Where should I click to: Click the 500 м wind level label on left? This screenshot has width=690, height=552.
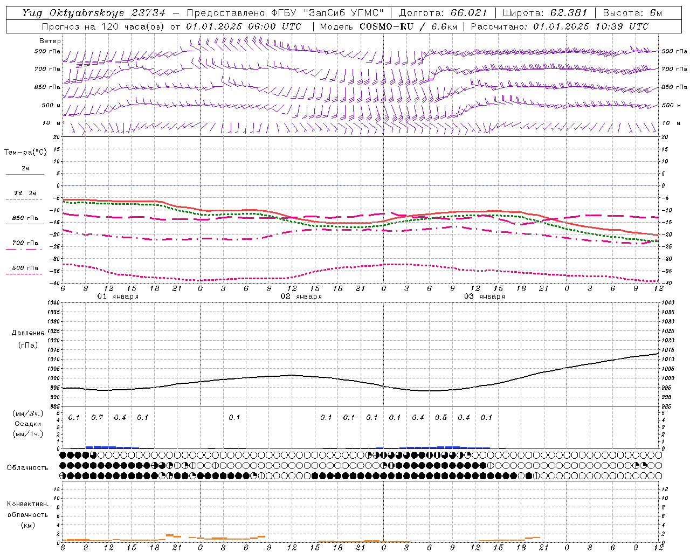(x=51, y=105)
